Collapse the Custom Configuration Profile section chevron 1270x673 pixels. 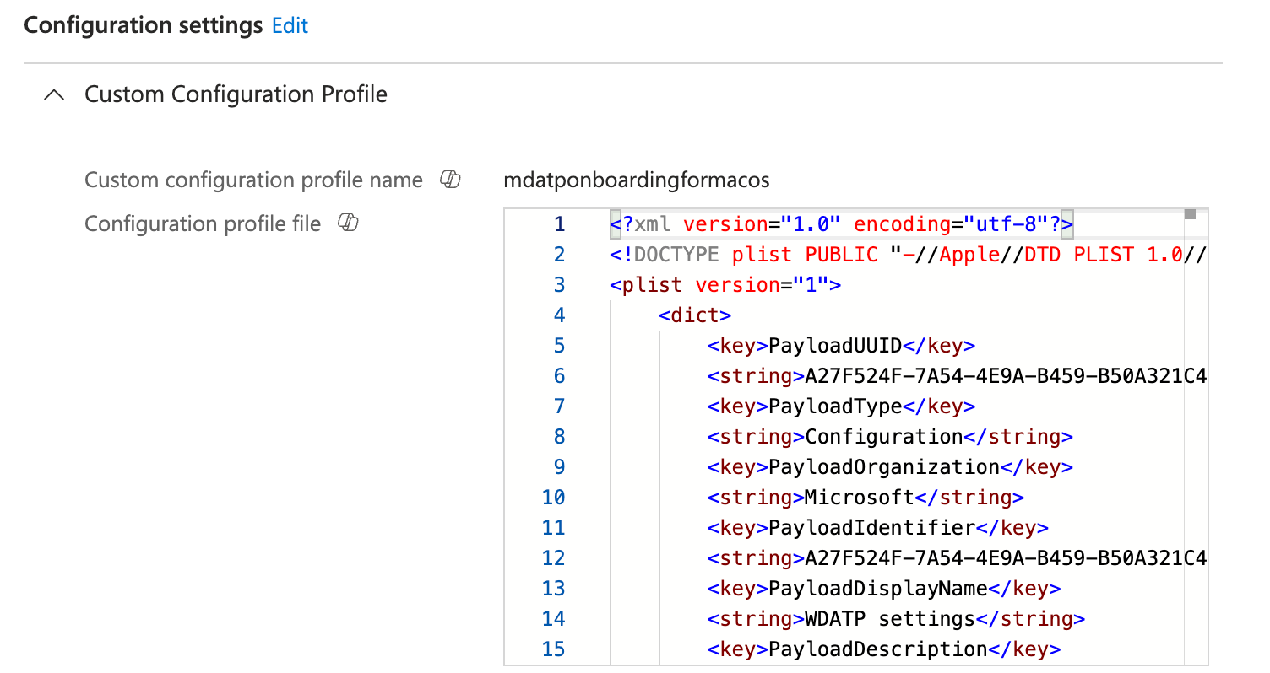click(x=54, y=94)
